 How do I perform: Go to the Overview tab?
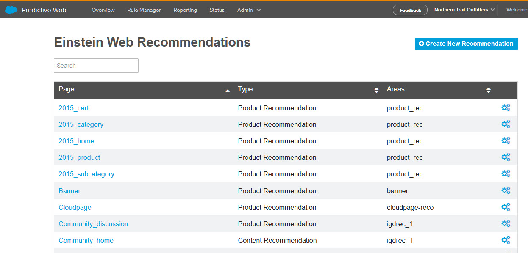103,10
